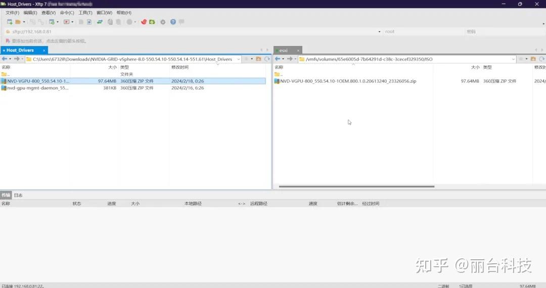Click the blue-arrow document toolbar icon
546x288 pixels.
click(x=89, y=22)
